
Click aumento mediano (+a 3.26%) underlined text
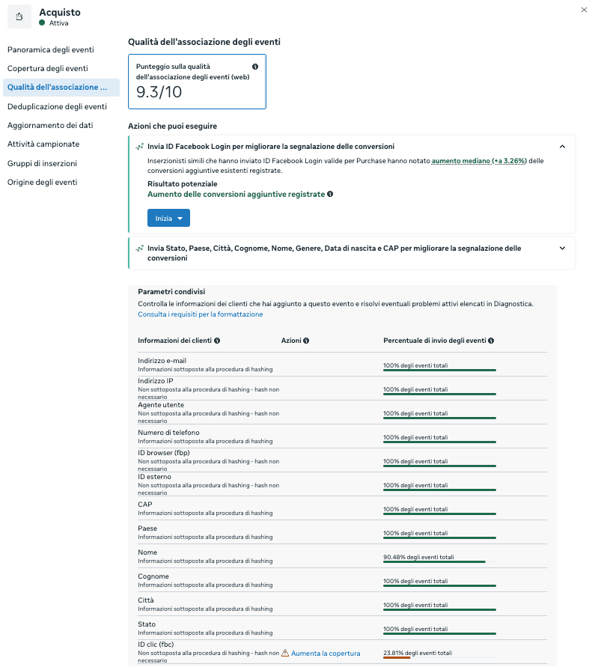[479, 161]
